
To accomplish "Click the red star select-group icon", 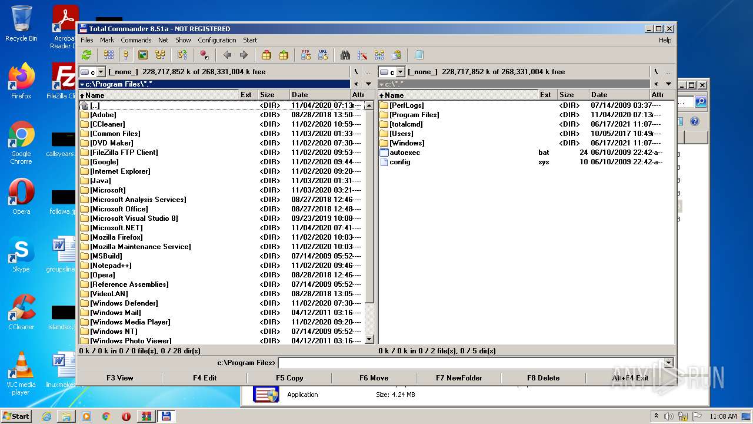I will [204, 55].
